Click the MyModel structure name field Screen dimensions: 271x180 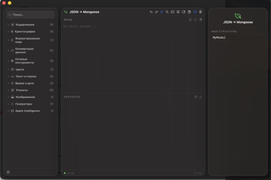[x=238, y=38]
